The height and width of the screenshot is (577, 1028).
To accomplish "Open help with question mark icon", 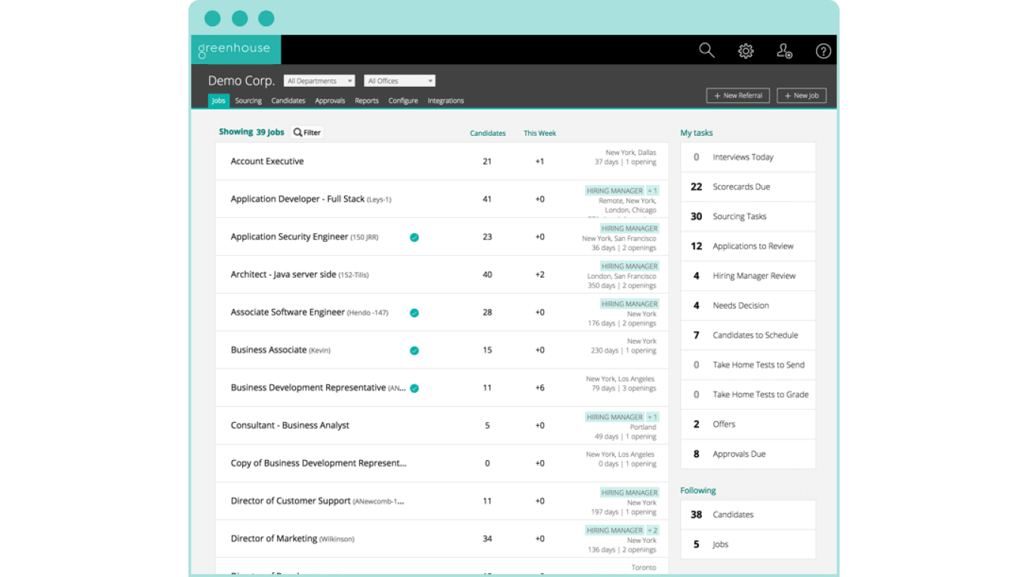I will click(x=823, y=51).
